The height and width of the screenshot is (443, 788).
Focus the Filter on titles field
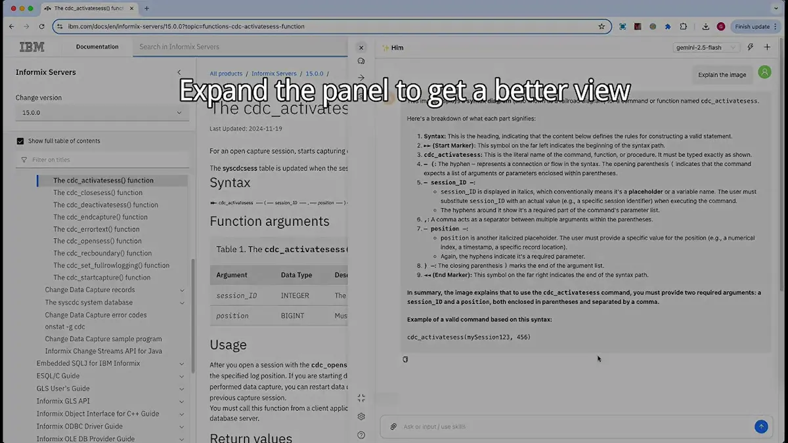[102, 159]
